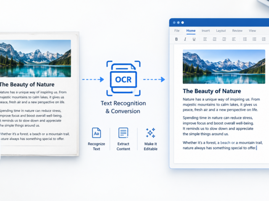Click editor line "improve focus and boost overall well-being."
The image size is (269, 201).
point(218,123)
